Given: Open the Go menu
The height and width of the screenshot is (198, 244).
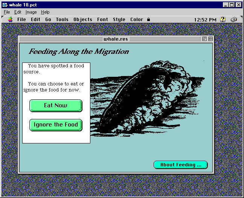Looking at the screenshot, I should pyautogui.click(x=48, y=20).
